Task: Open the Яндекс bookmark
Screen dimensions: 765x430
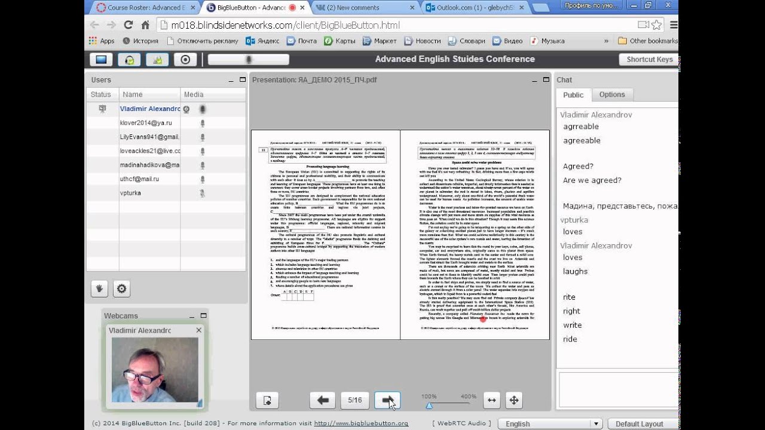Action: point(262,41)
